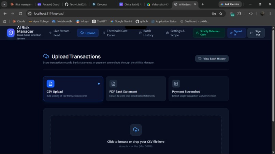This screenshot has height=154, width=275.
Task: Click the bars icon beside Threshold Cost Curve
Action: (104, 33)
